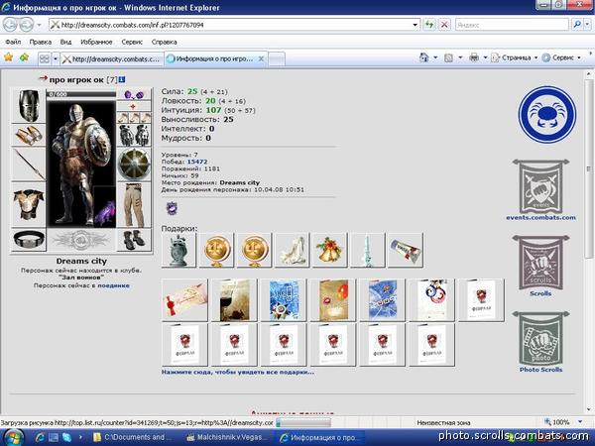Switch to the dreamscity.combats.c... tab

pos(111,58)
